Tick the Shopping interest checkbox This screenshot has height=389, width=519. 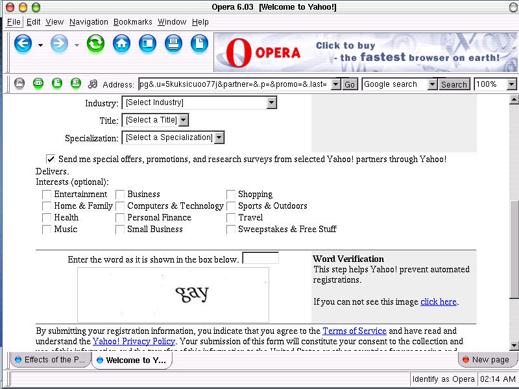point(231,194)
